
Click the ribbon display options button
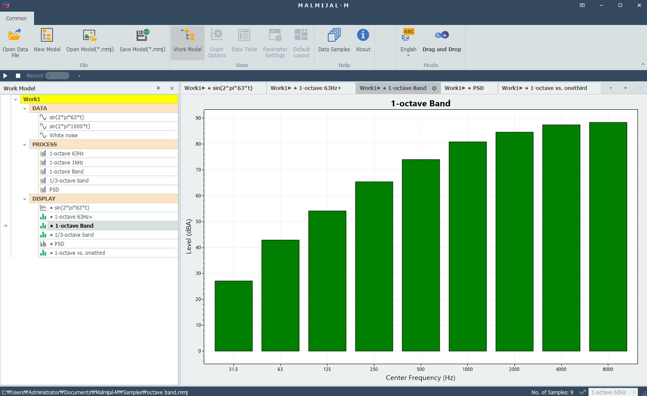pos(582,5)
